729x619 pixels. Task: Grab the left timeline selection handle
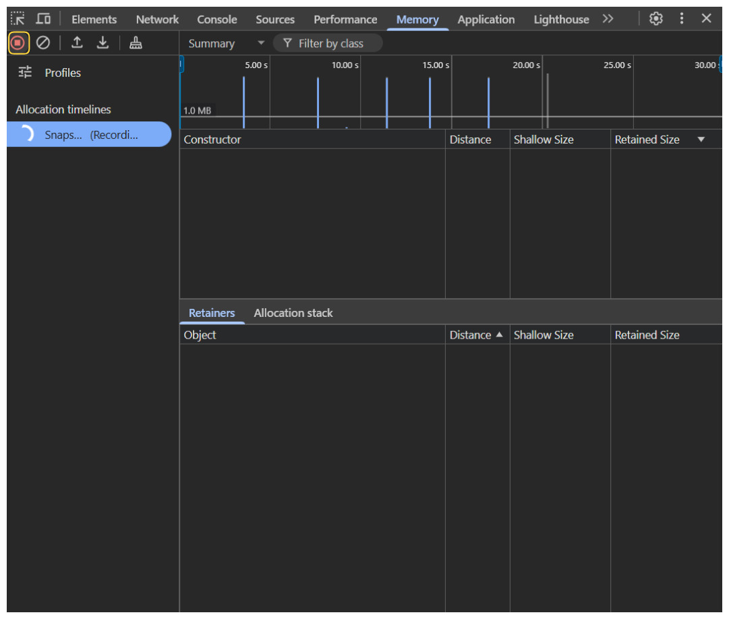(x=181, y=64)
